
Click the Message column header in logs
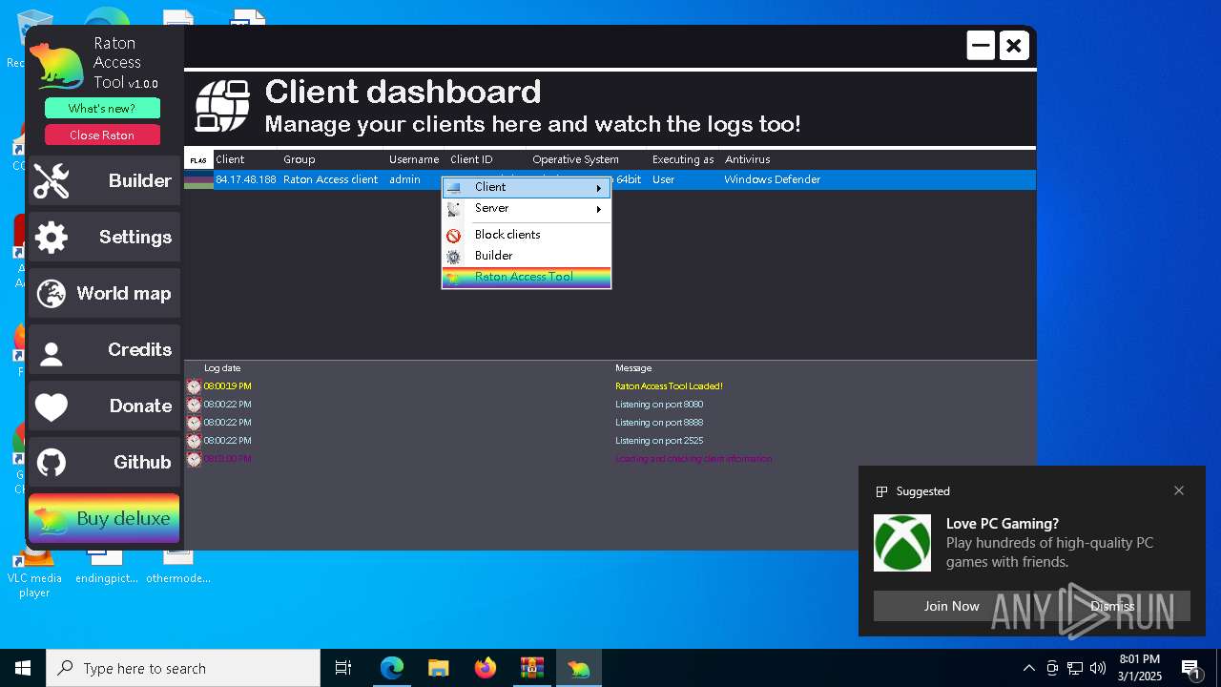[633, 368]
